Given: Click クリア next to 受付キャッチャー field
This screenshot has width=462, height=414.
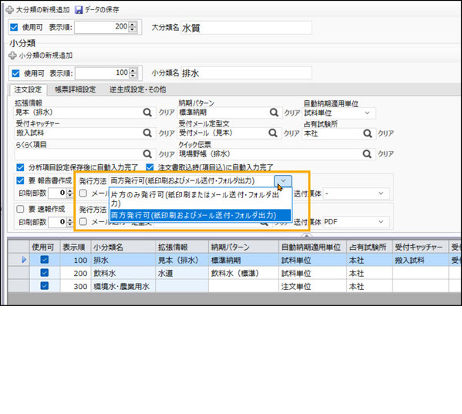Looking at the screenshot, I should click(167, 133).
